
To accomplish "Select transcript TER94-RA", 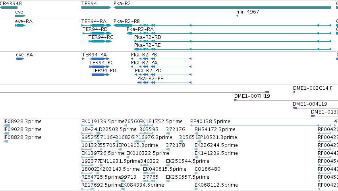I will tap(94, 21).
